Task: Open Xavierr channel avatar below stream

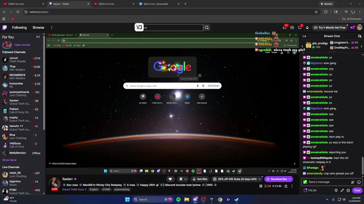Action: tap(55, 183)
